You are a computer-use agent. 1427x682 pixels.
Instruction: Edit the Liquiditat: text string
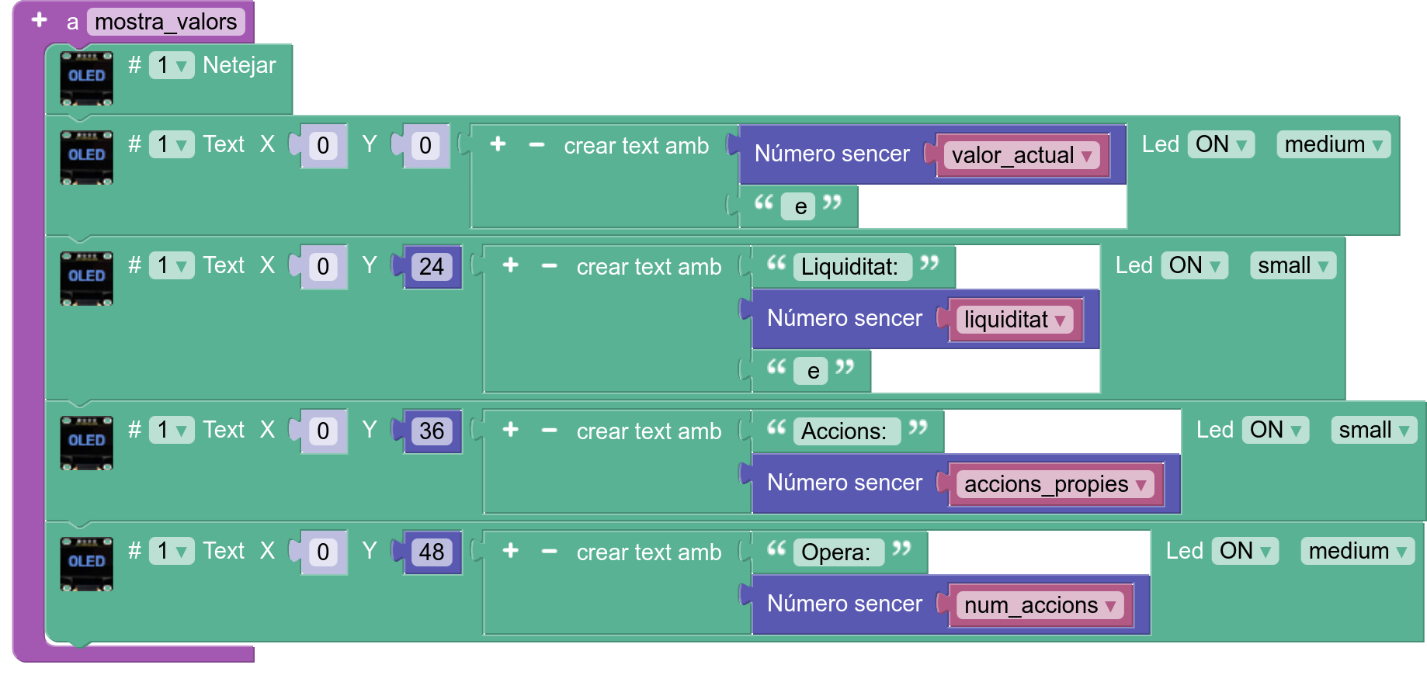tap(849, 267)
